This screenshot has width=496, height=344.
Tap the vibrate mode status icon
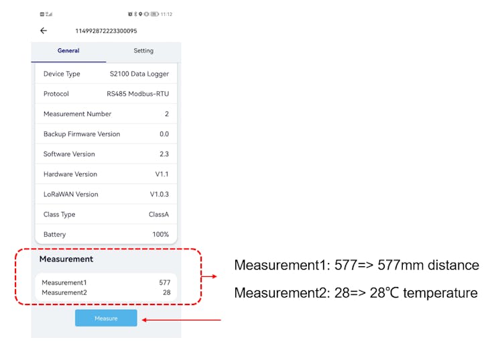146,14
